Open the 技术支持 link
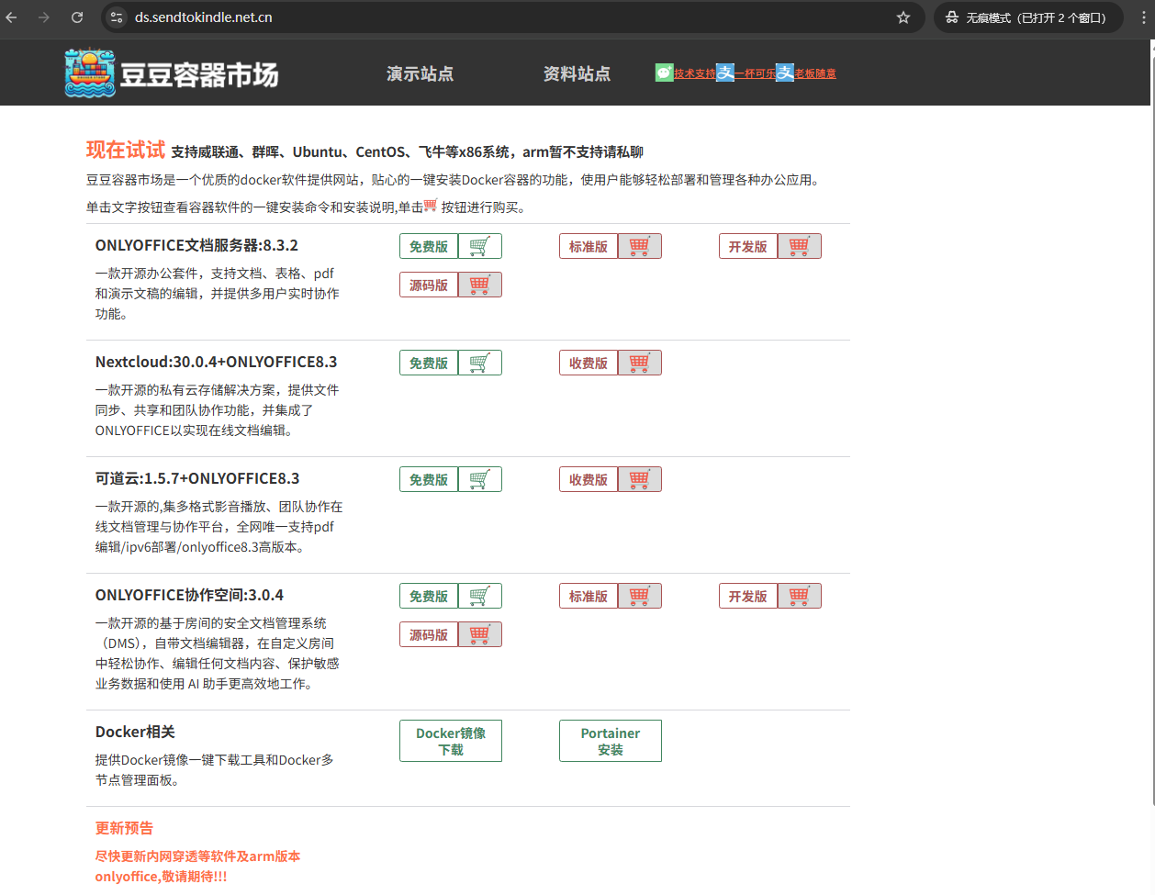 695,73
